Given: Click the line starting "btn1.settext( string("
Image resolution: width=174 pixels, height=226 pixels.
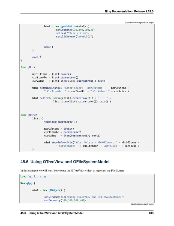Looking at the screenshot, I should [x=71, y=98].
